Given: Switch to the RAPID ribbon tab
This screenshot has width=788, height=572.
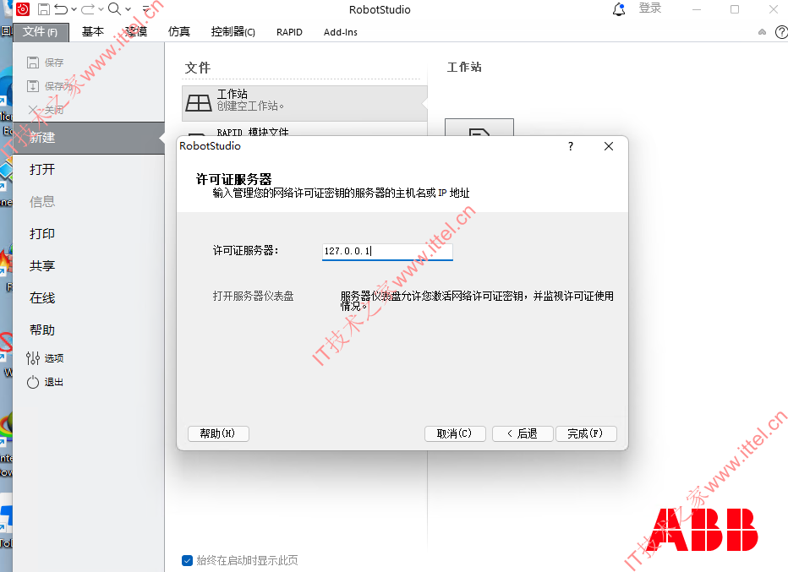Looking at the screenshot, I should coord(289,32).
